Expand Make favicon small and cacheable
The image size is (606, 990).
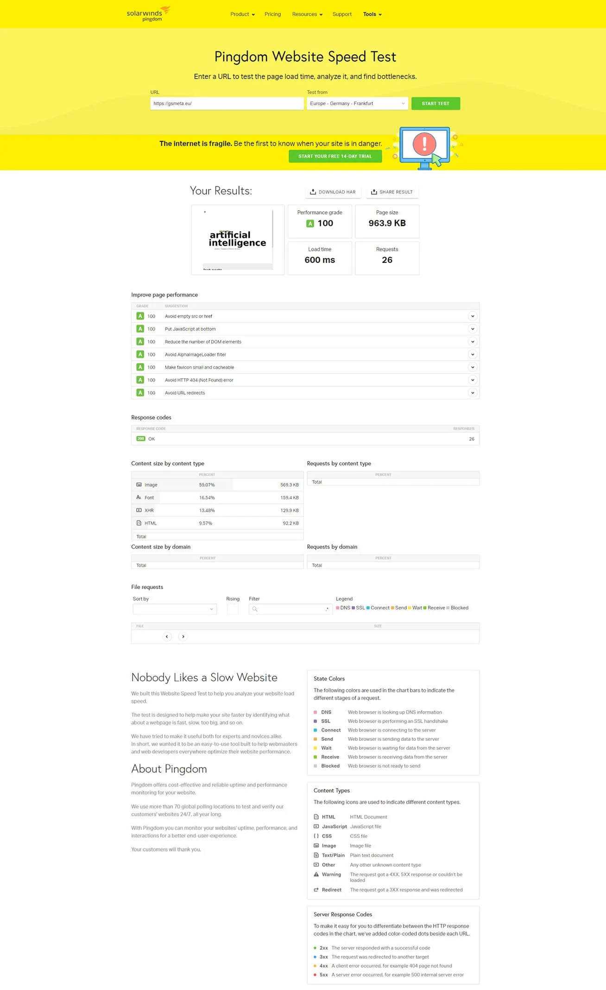473,367
